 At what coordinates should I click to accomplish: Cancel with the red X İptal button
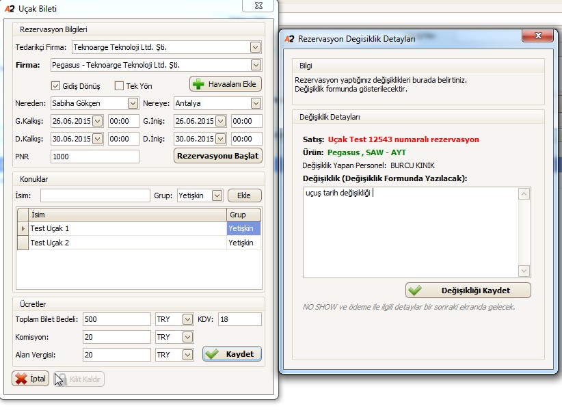tap(31, 379)
